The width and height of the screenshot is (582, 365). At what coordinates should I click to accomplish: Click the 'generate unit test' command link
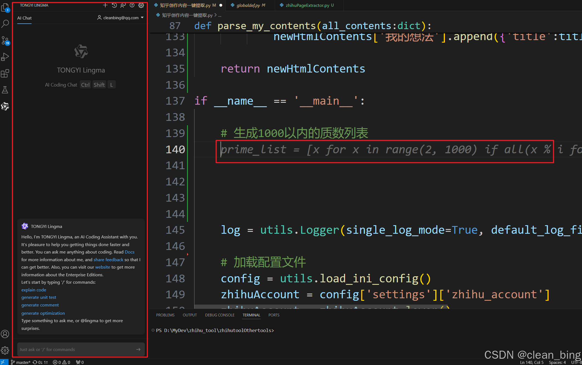point(39,297)
